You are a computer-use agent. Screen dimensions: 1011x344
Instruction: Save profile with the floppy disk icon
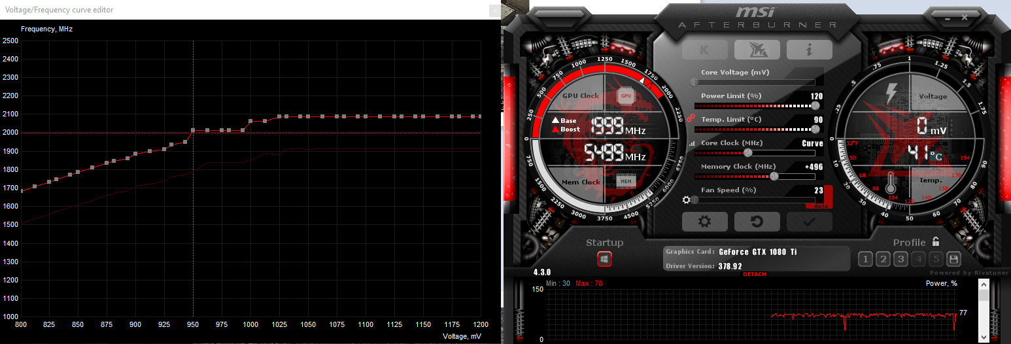click(x=953, y=260)
